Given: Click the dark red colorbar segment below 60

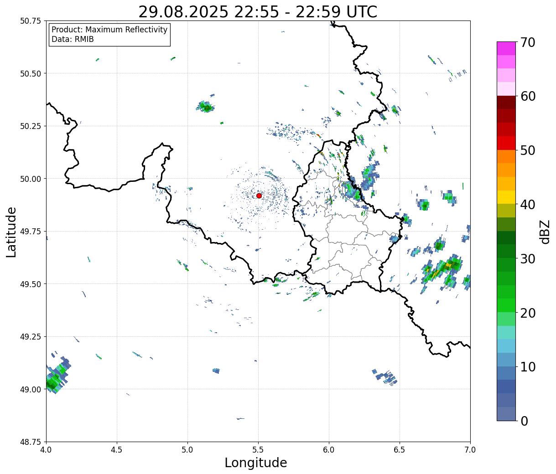Looking at the screenshot, I should [x=506, y=102].
